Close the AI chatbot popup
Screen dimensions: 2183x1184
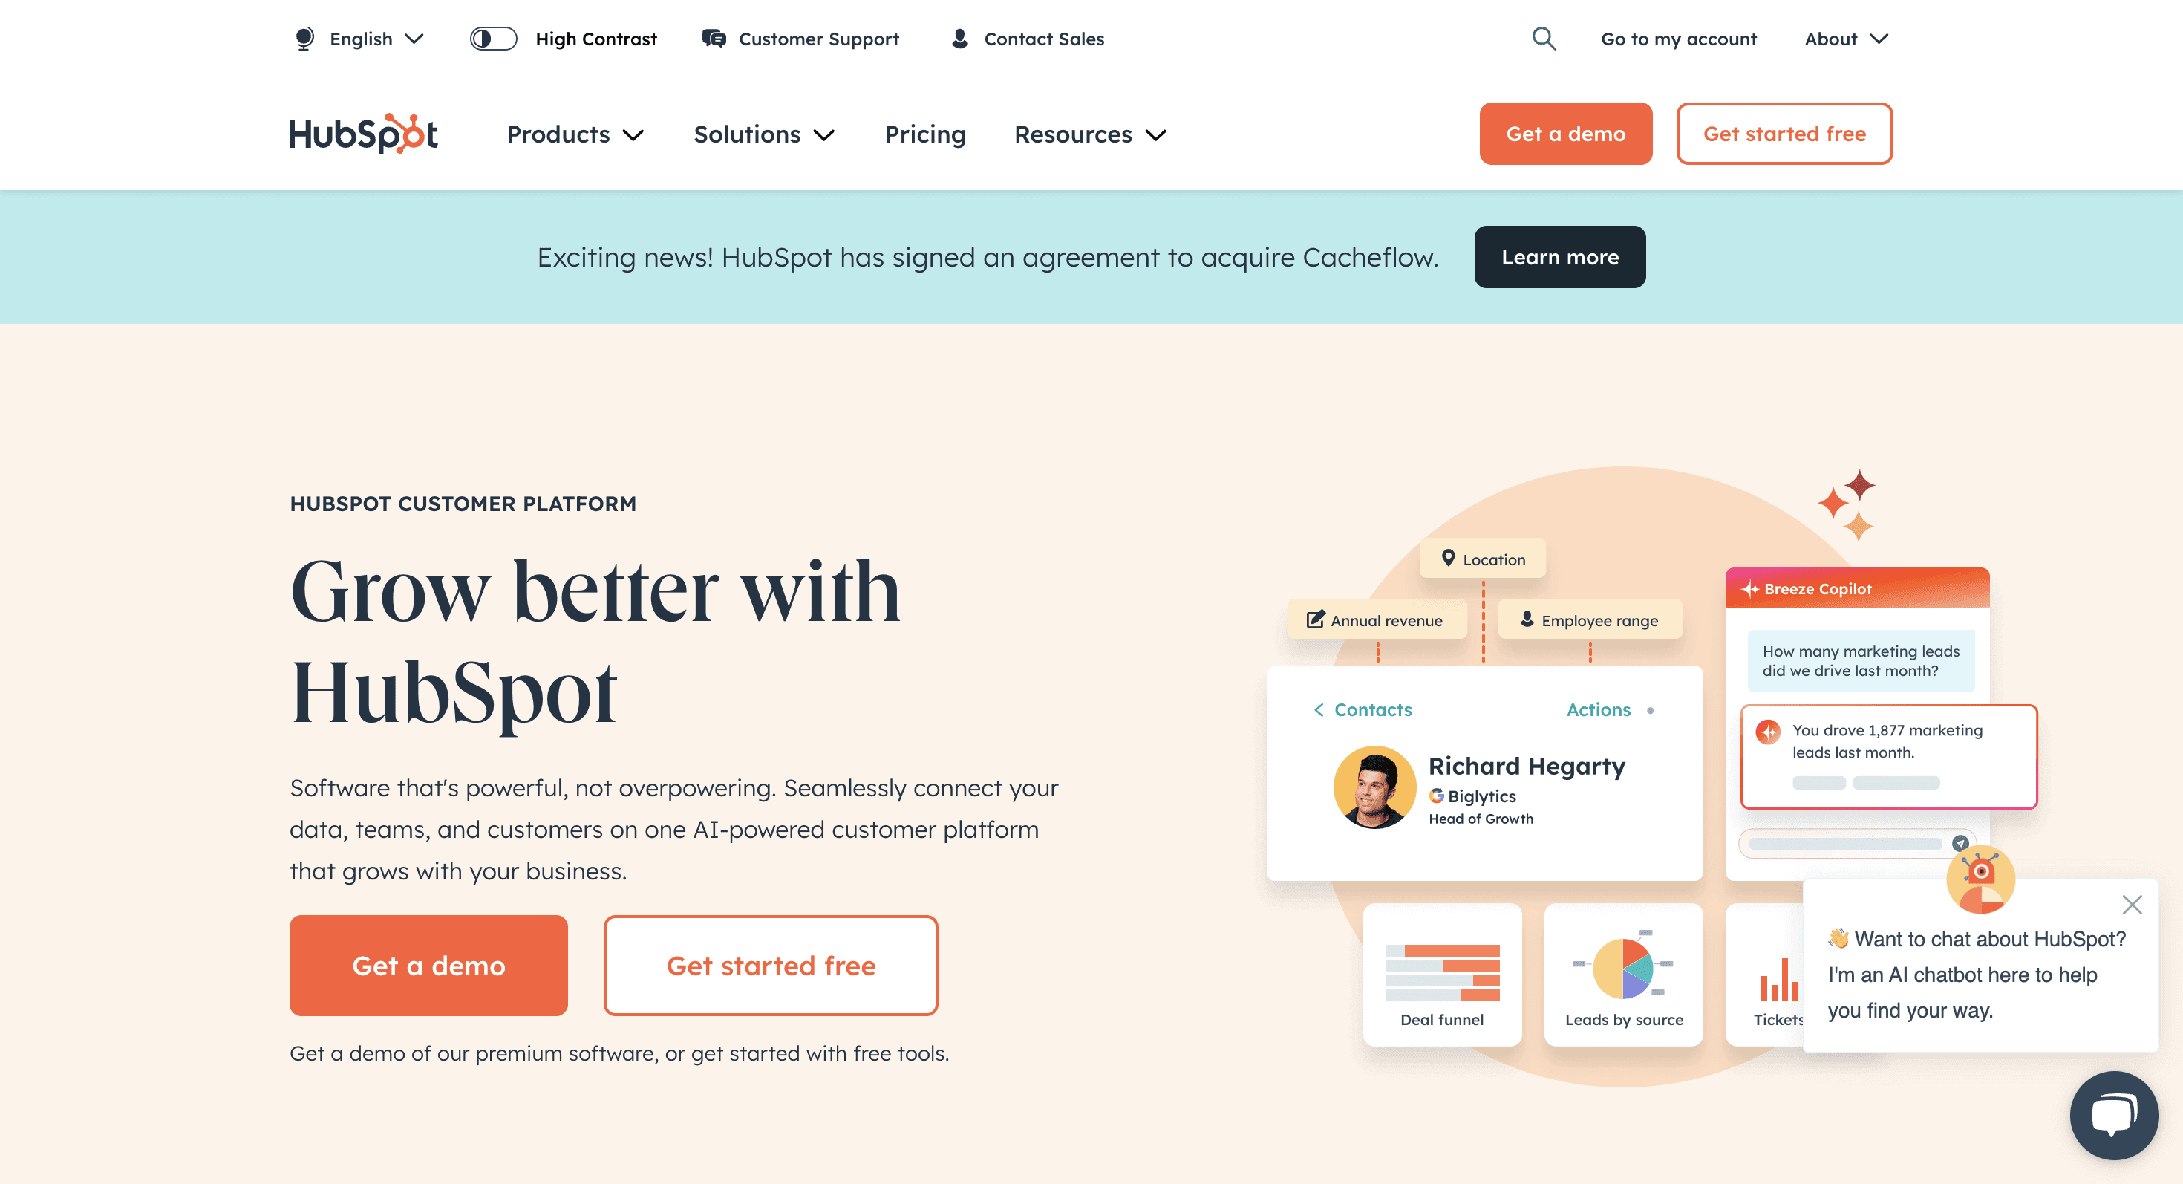tap(2132, 904)
